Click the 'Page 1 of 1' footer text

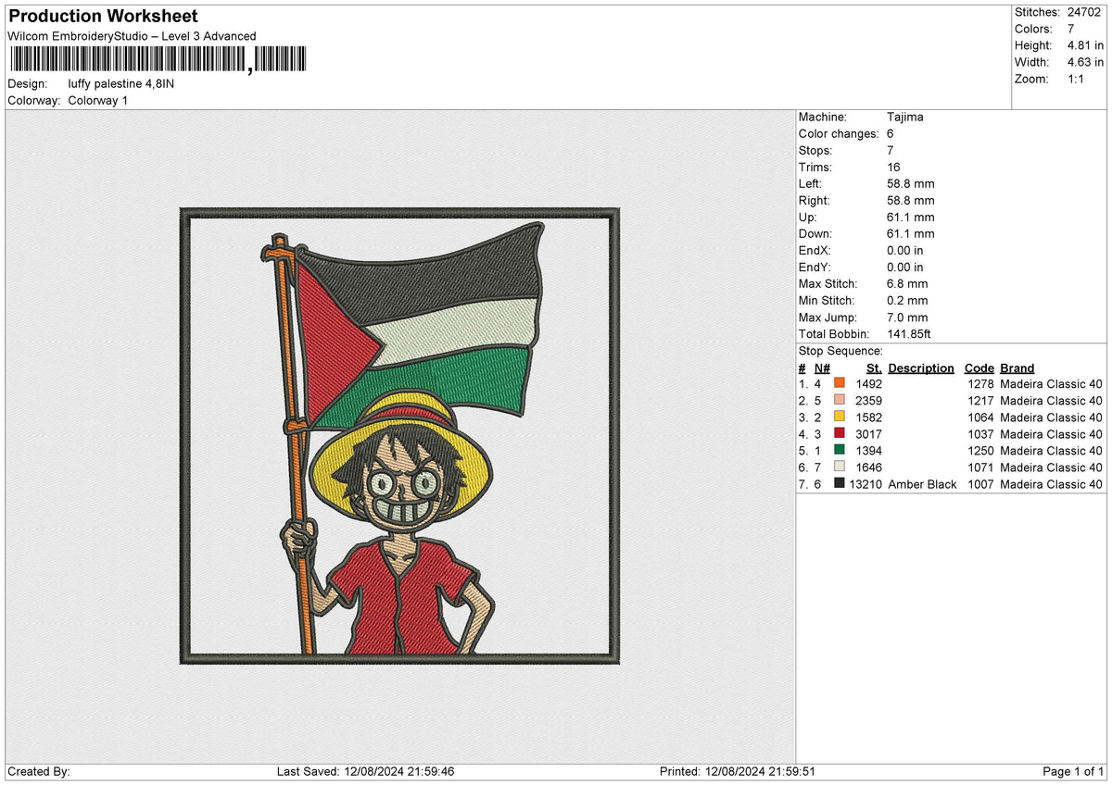(1073, 772)
